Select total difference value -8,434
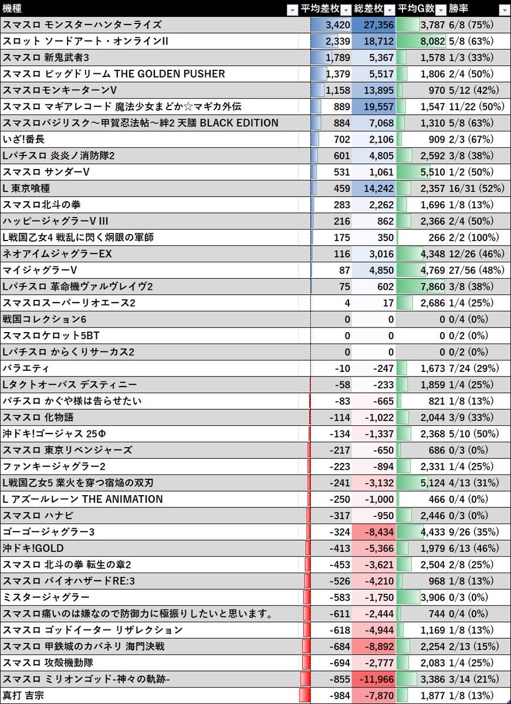 (x=374, y=533)
